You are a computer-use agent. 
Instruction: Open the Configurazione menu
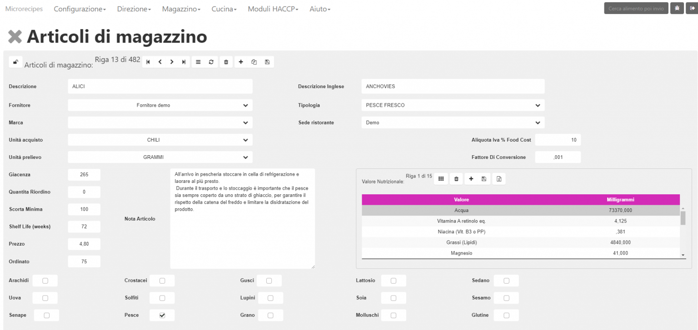tap(80, 9)
